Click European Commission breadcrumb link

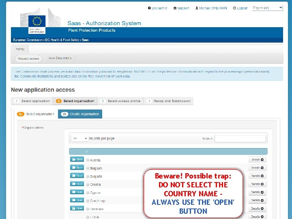pos(28,40)
